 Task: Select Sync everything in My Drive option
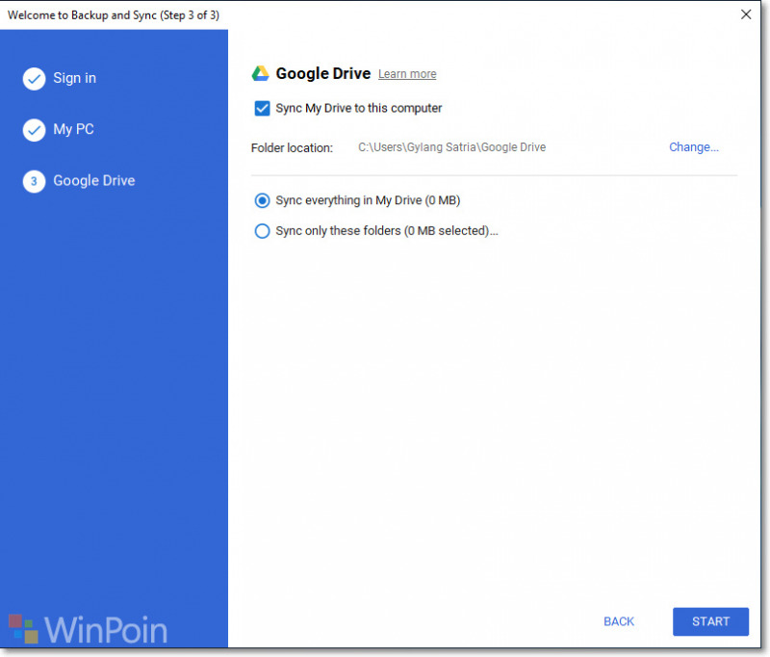tap(262, 200)
